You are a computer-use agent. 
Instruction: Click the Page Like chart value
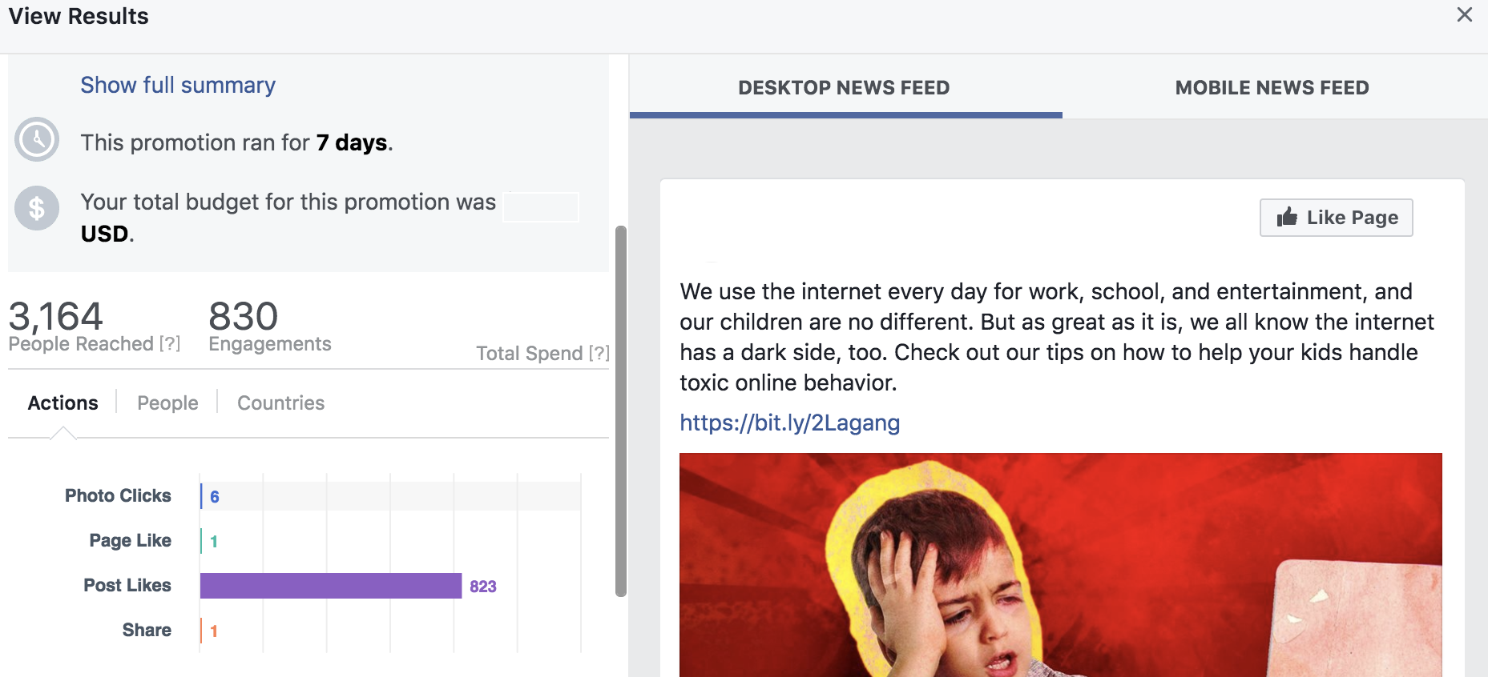tap(214, 542)
